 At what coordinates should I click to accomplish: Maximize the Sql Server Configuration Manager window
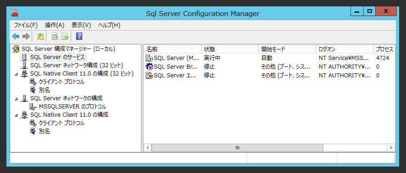[370, 11]
